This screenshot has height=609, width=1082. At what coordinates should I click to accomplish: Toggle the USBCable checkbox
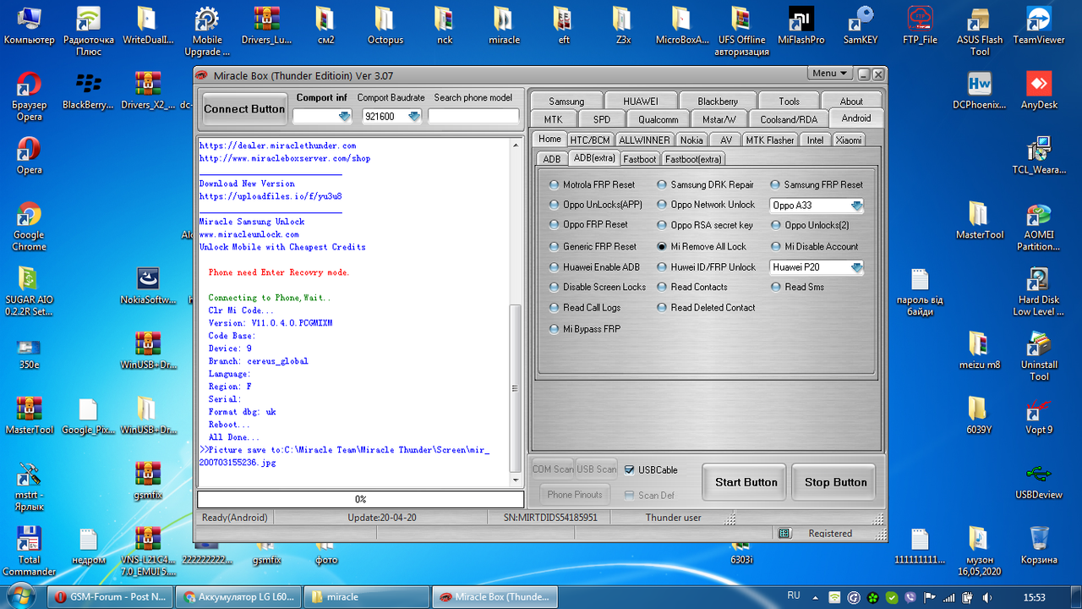tap(629, 469)
